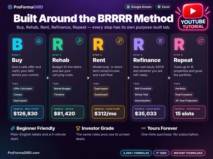Click the chevron between Refinance and Repeat
The height and width of the screenshot is (159, 213).
click(x=169, y=78)
